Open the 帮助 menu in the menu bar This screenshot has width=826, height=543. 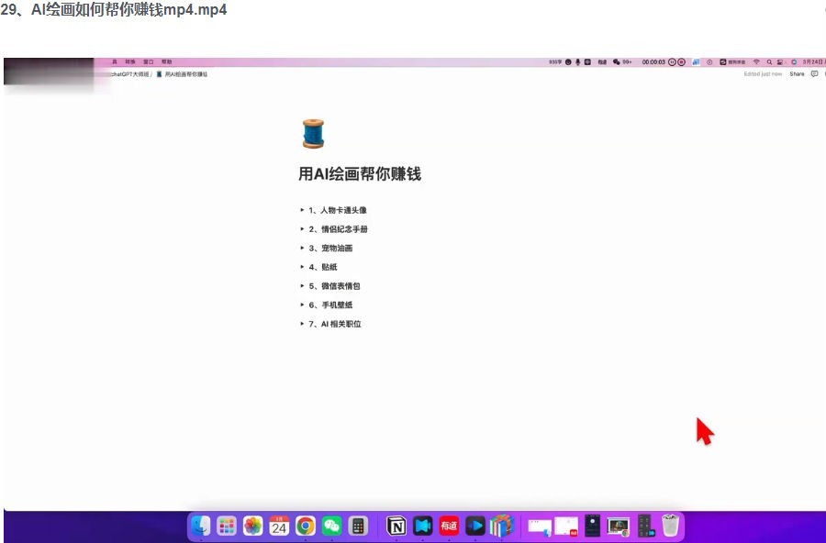[168, 62]
